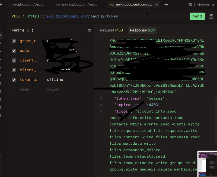Close the api.dropboxapi.com tab
The width and height of the screenshot is (217, 177).
pyautogui.click(x=157, y=5)
